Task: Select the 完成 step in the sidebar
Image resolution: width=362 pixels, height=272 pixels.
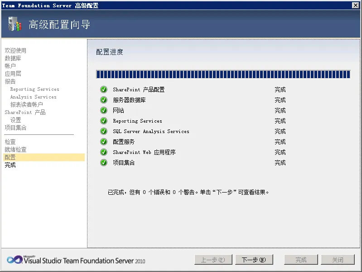Action: point(10,165)
